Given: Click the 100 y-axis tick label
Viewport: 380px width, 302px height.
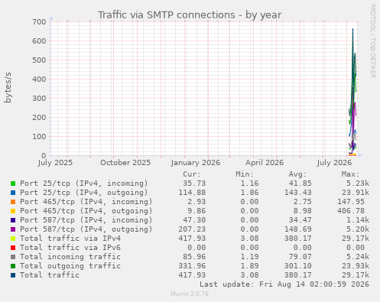Looking at the screenshot, I should (x=39, y=136).
